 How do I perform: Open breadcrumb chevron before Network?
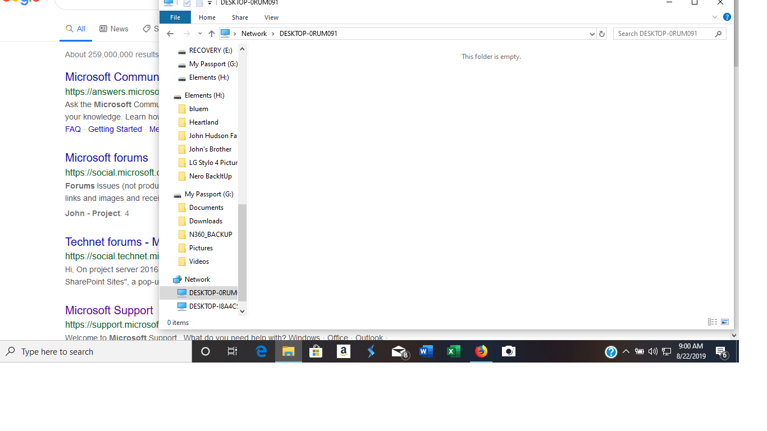coord(235,34)
